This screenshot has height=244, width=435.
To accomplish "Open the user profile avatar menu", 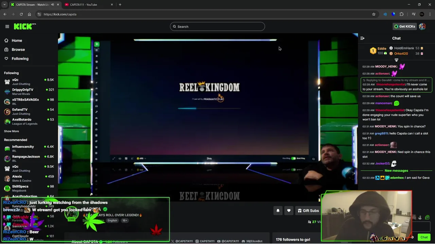I will pyautogui.click(x=422, y=26).
